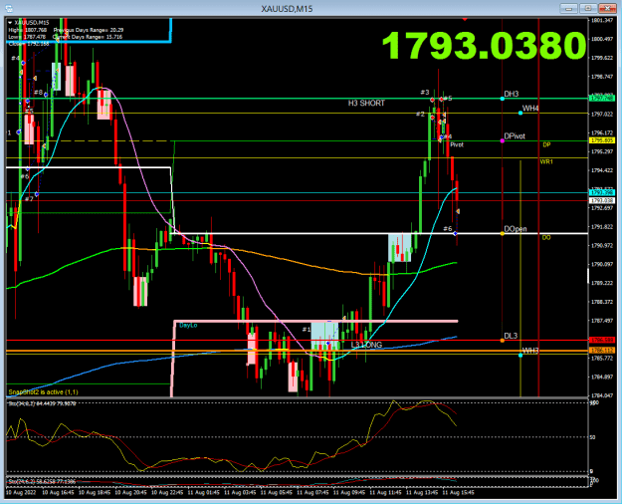This screenshot has height=504, width=622.
Task: Click the 1790.097 price scale value
Action: (x=602, y=264)
